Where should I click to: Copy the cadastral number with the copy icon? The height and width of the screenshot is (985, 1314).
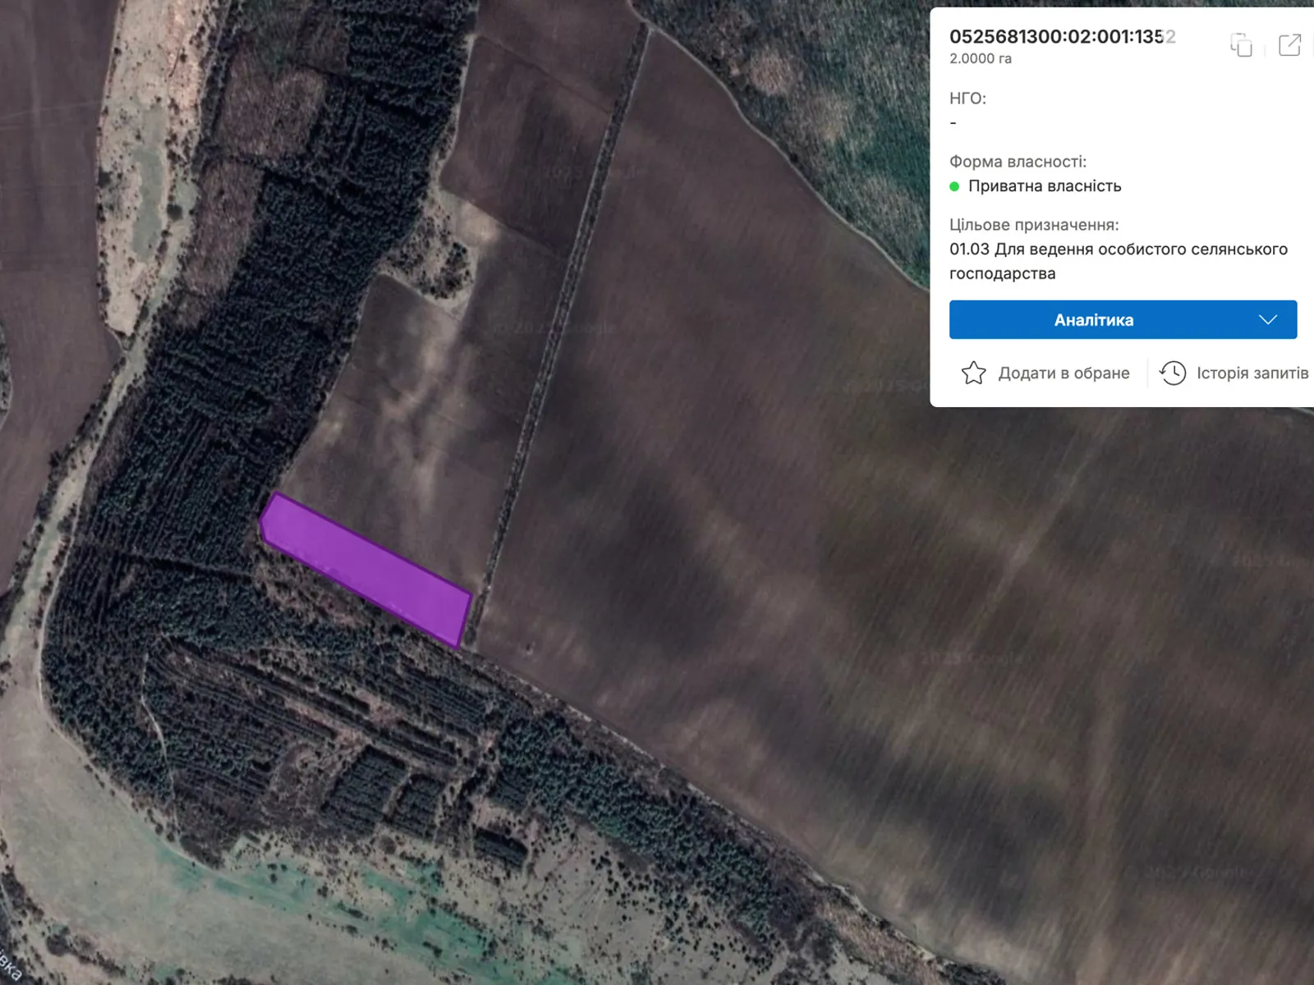[1241, 45]
